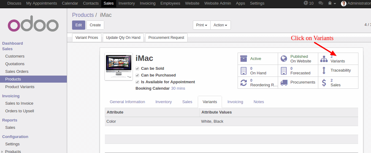Click the Administrator avatar icon
371x153 pixels.
(343, 3)
